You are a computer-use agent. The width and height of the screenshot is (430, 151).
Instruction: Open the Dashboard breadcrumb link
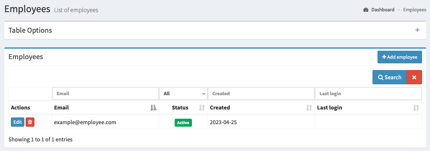coord(383,10)
